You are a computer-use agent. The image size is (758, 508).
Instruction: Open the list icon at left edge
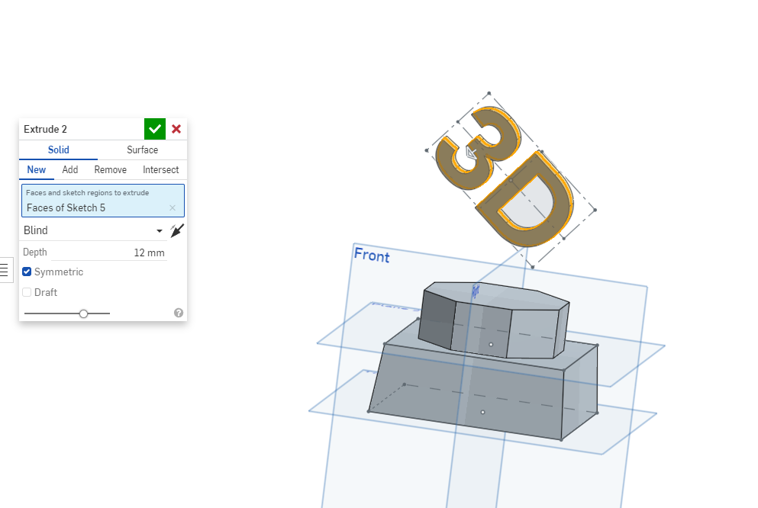coord(5,270)
